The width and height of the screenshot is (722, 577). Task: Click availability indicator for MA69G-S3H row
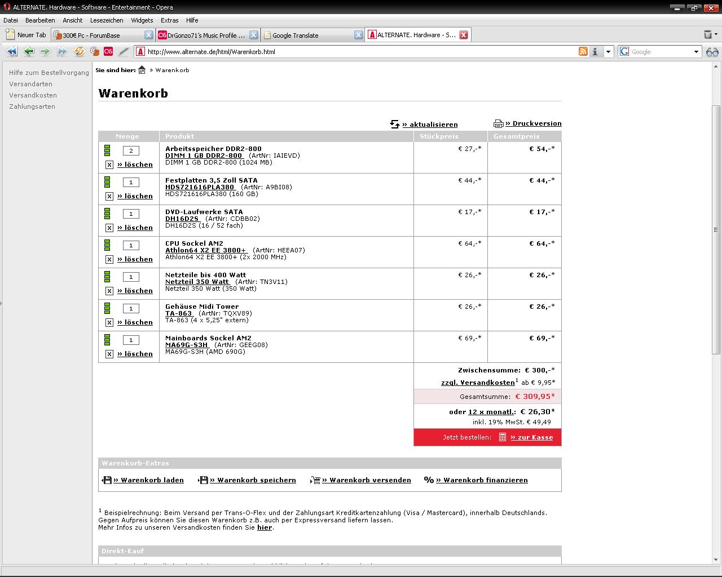[107, 340]
